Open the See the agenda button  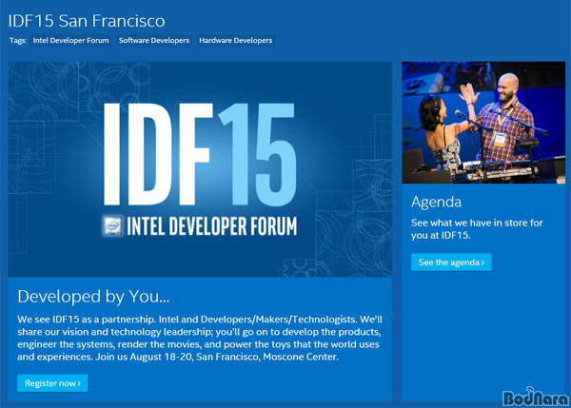451,262
